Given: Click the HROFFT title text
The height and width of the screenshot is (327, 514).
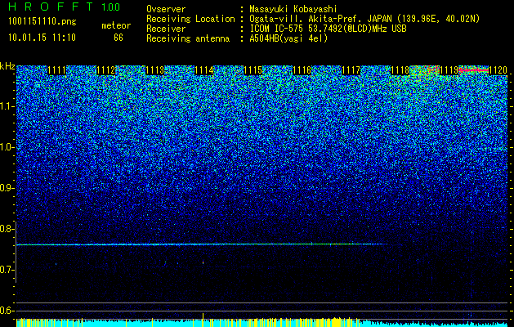Looking at the screenshot, I should (51, 7).
